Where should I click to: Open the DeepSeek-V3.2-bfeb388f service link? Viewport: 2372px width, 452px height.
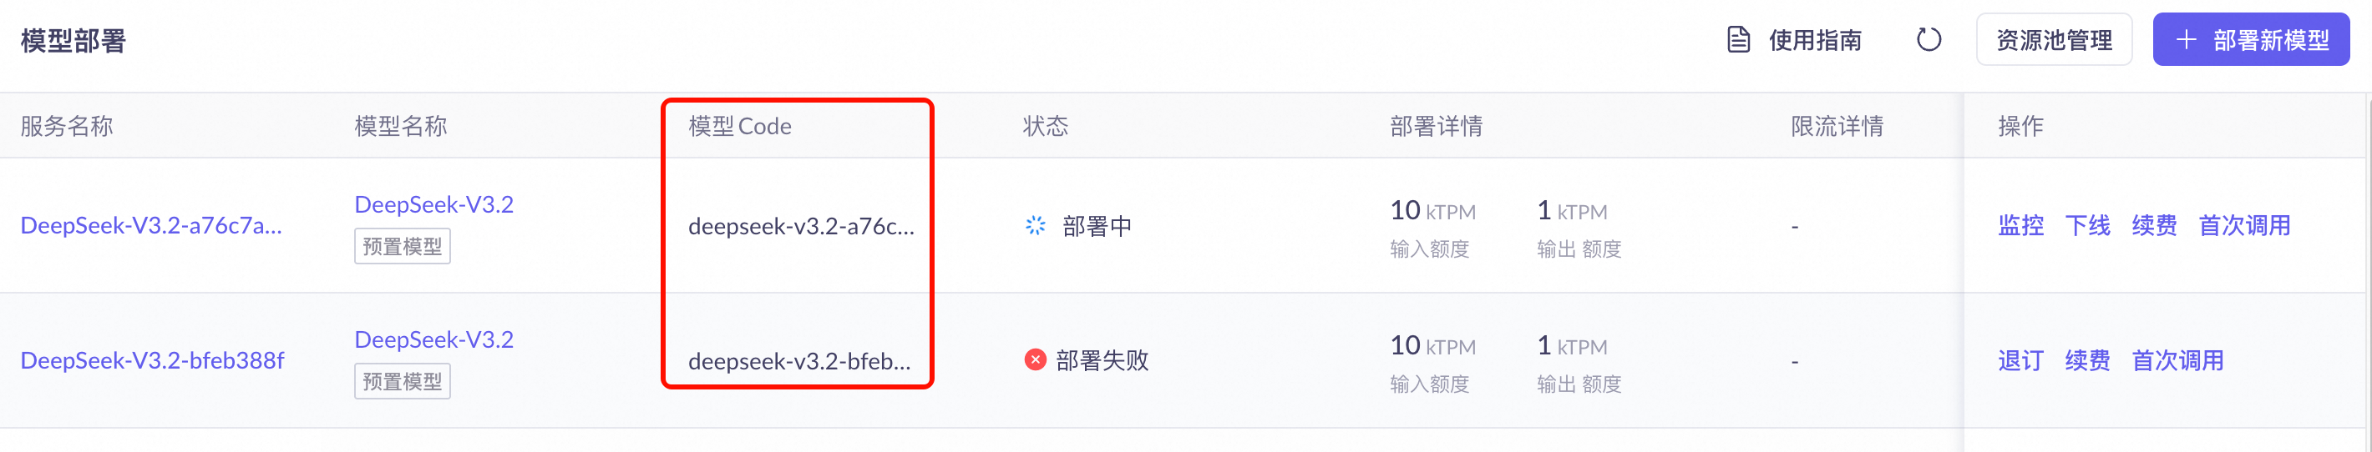click(153, 360)
